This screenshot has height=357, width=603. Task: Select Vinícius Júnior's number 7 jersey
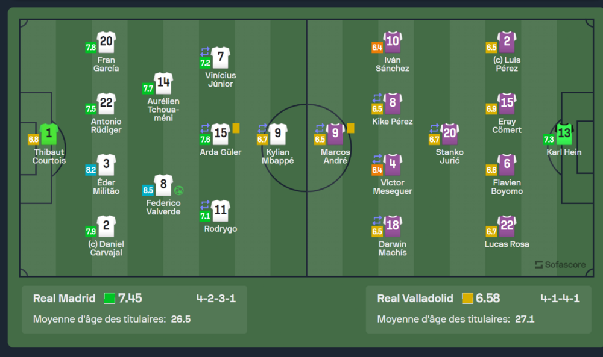(x=221, y=57)
